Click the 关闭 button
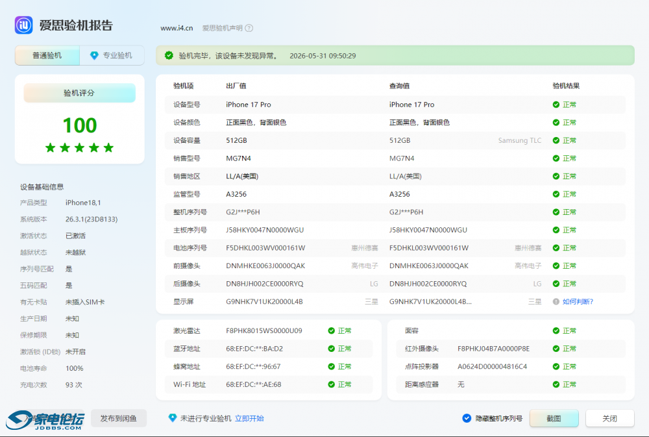The width and height of the screenshot is (649, 437). (x=609, y=418)
